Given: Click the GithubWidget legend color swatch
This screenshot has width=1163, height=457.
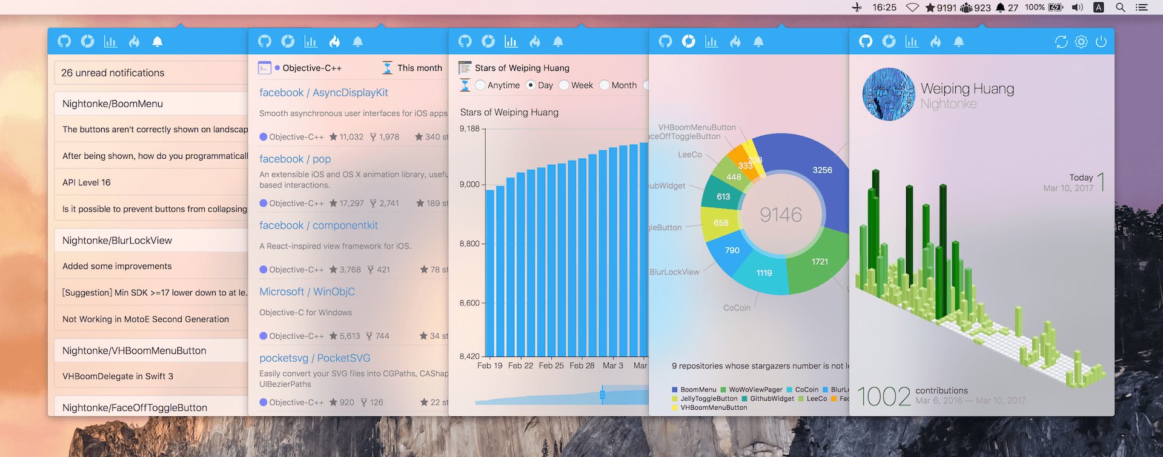Looking at the screenshot, I should (x=744, y=399).
